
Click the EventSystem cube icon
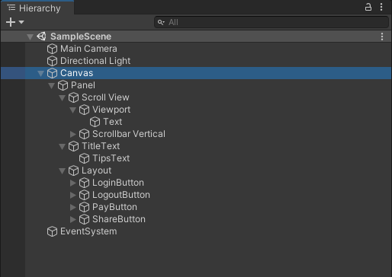point(52,231)
